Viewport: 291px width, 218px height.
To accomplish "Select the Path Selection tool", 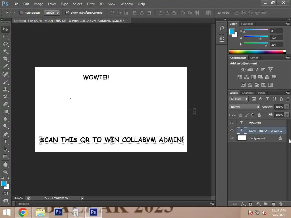I will (x=5, y=149).
